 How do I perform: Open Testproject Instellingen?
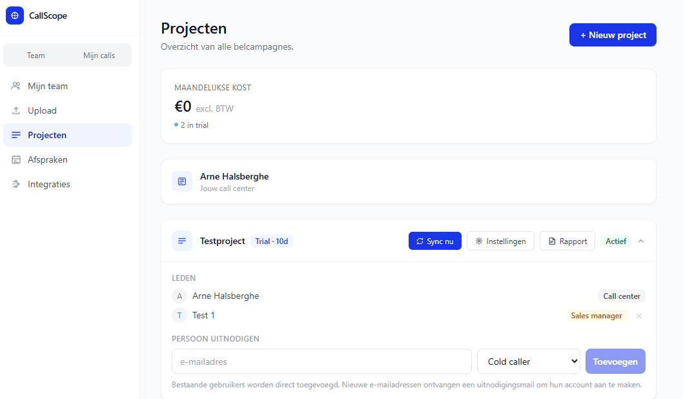[500, 241]
